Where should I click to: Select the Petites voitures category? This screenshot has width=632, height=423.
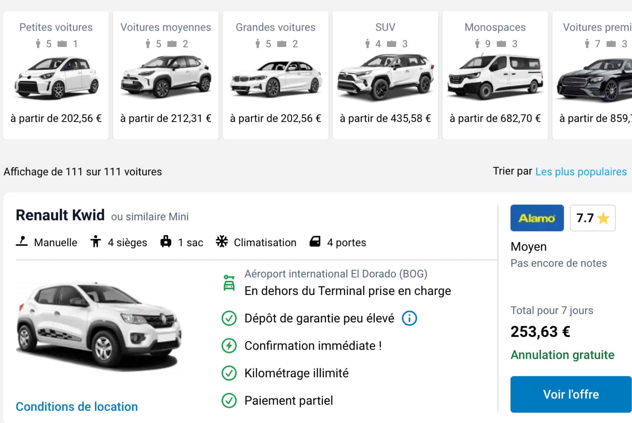pos(56,75)
